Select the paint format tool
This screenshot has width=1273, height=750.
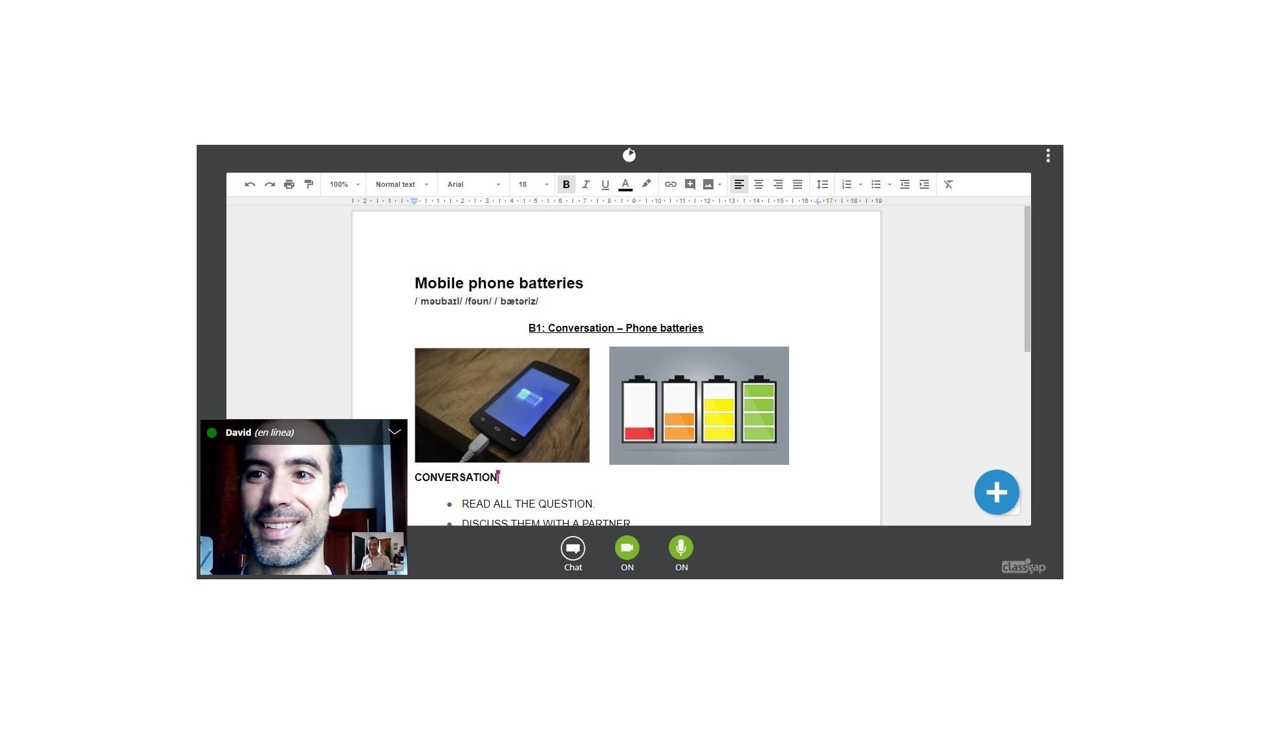[309, 185]
